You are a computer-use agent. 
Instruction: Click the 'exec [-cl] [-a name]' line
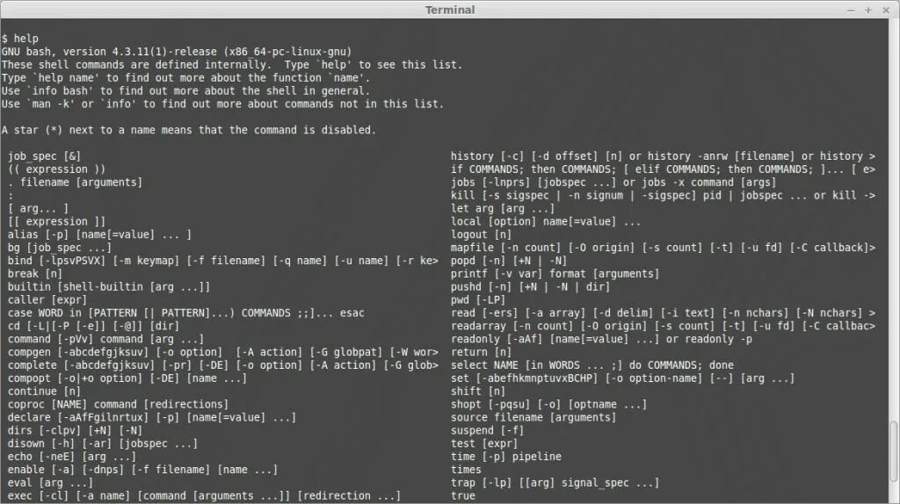204,495
